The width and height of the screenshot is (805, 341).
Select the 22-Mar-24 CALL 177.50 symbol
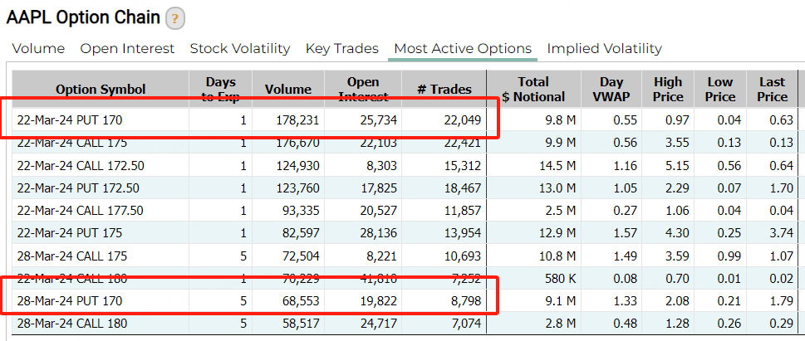80,211
